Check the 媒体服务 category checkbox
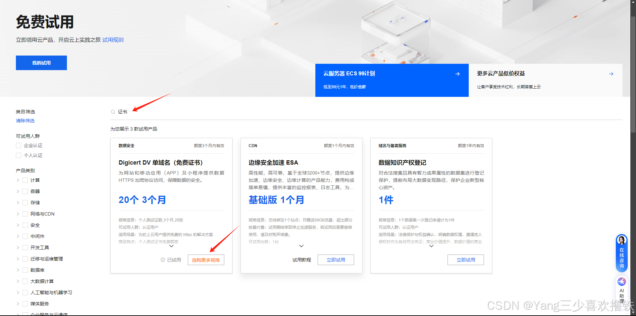This screenshot has width=636, height=316. click(x=25, y=304)
